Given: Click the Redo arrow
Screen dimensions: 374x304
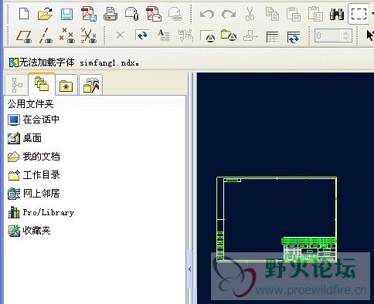Looking at the screenshot, I should pos(229,14).
